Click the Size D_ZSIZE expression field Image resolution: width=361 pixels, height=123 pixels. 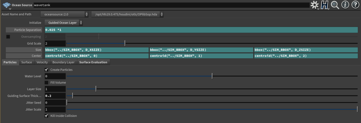(x=306, y=49)
